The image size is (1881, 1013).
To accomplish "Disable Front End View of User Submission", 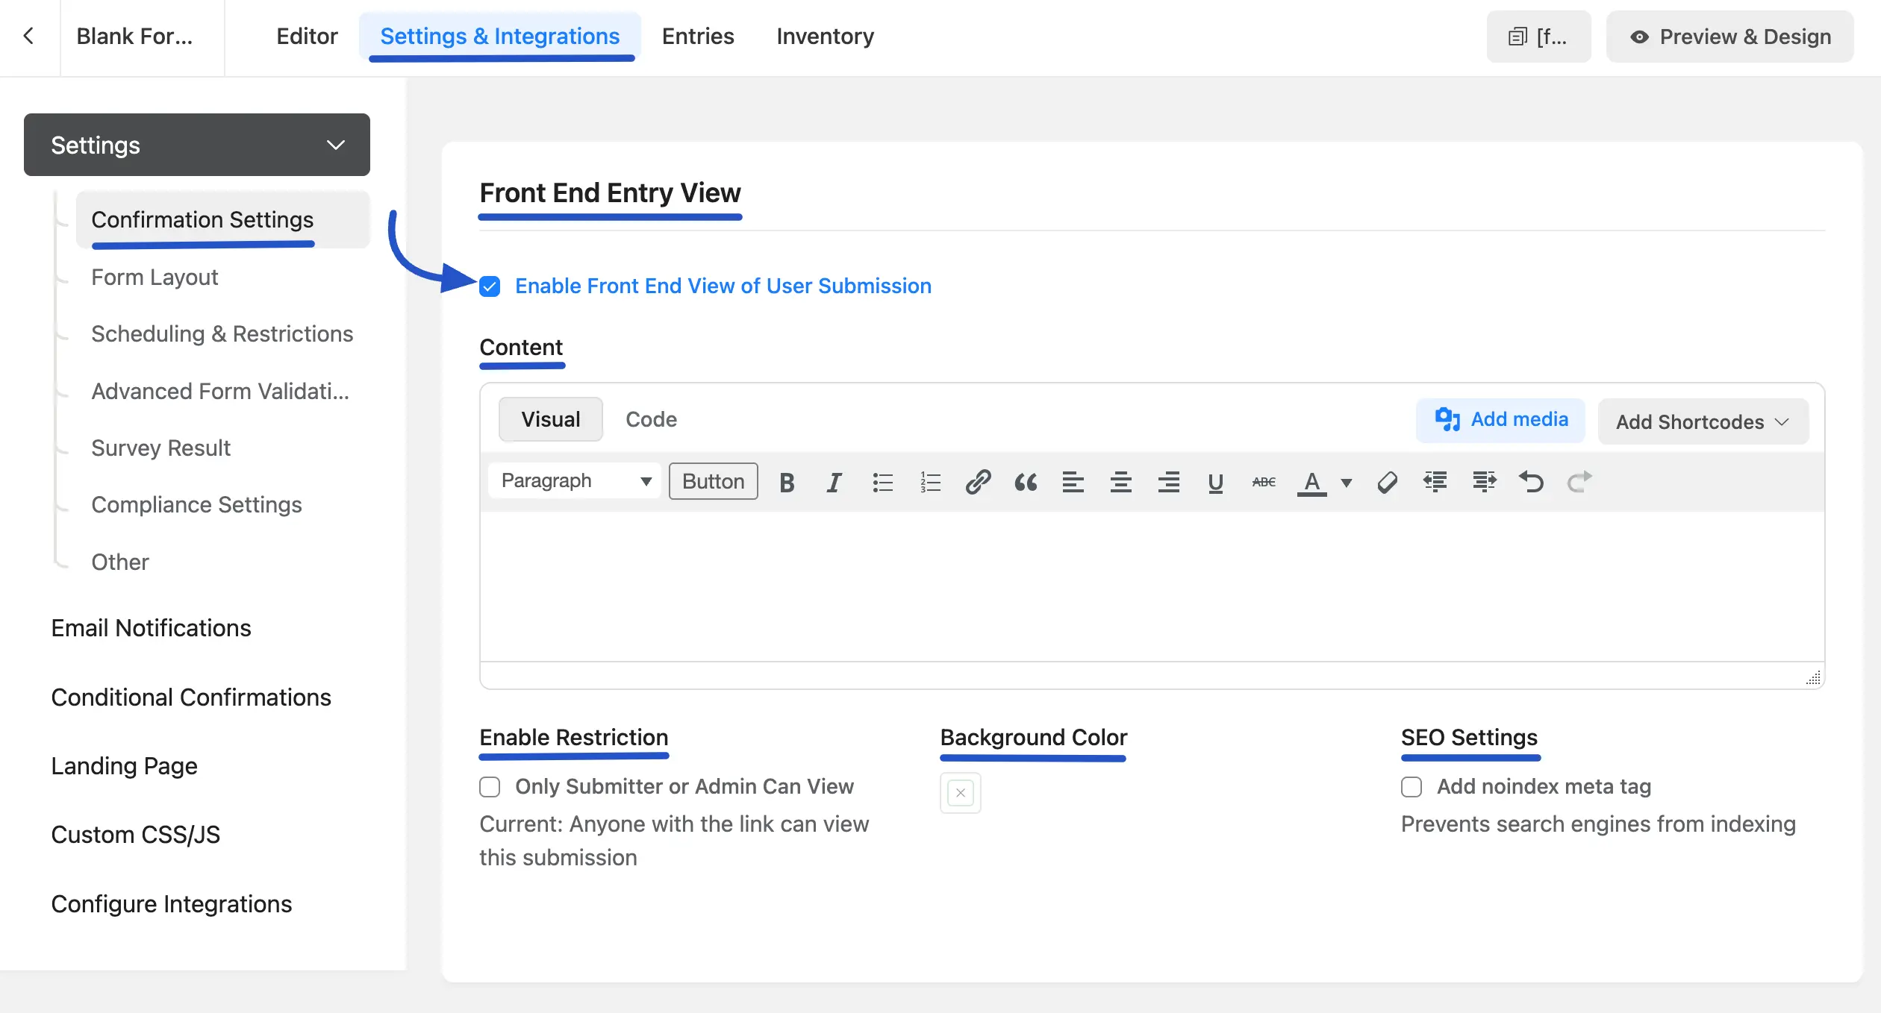I will (x=490, y=286).
